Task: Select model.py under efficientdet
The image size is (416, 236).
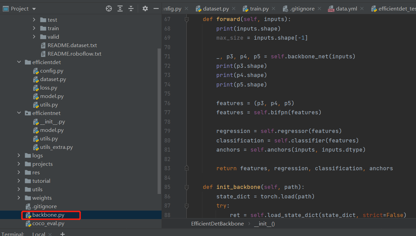Action: pyautogui.click(x=52, y=96)
